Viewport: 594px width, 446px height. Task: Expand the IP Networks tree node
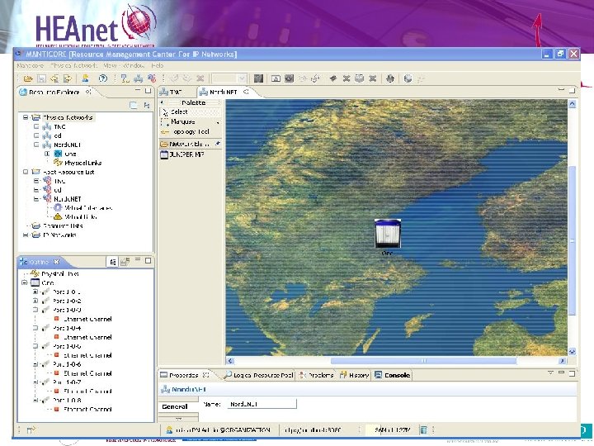26,235
